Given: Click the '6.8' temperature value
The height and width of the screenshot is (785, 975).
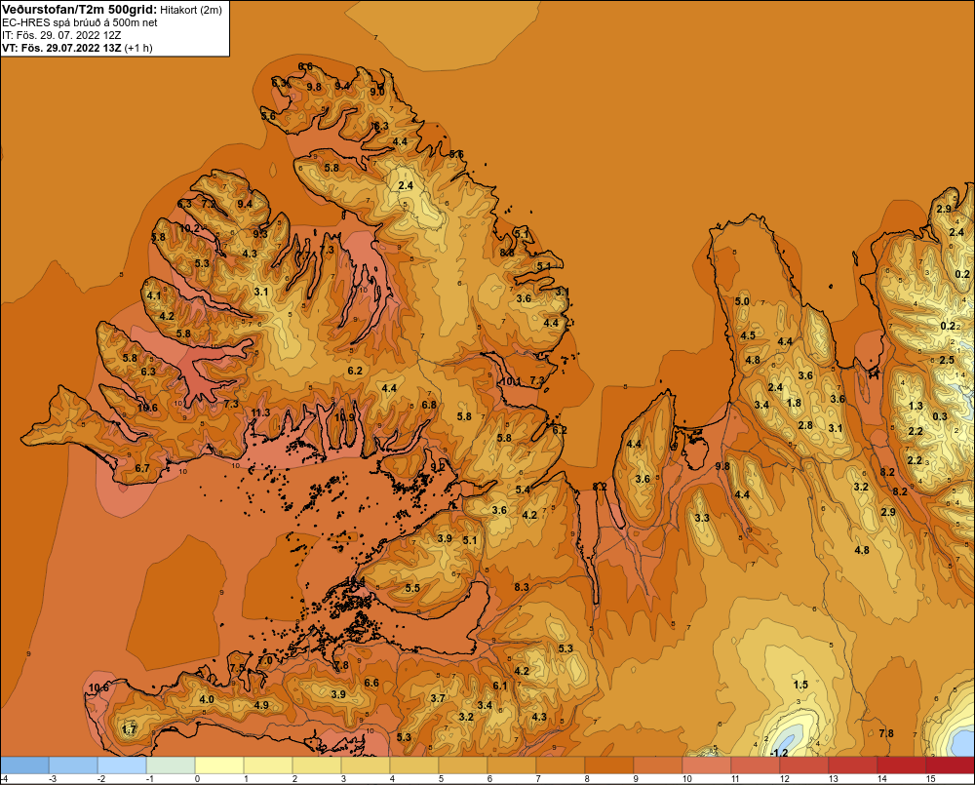Looking at the screenshot, I should (x=429, y=405).
